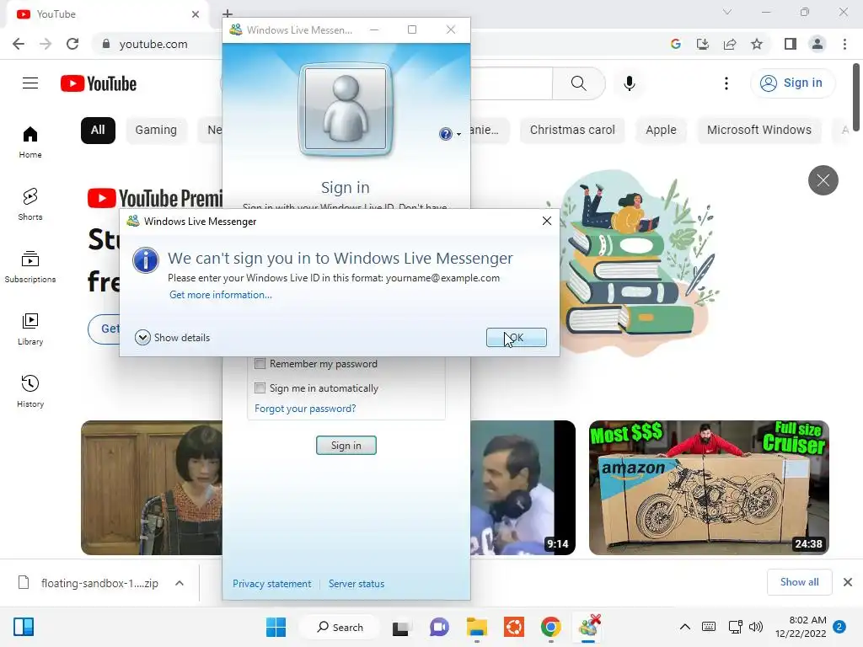The image size is (863, 647).
Task: Close the Windows Live Messenger error dialog
Action: pyautogui.click(x=546, y=221)
